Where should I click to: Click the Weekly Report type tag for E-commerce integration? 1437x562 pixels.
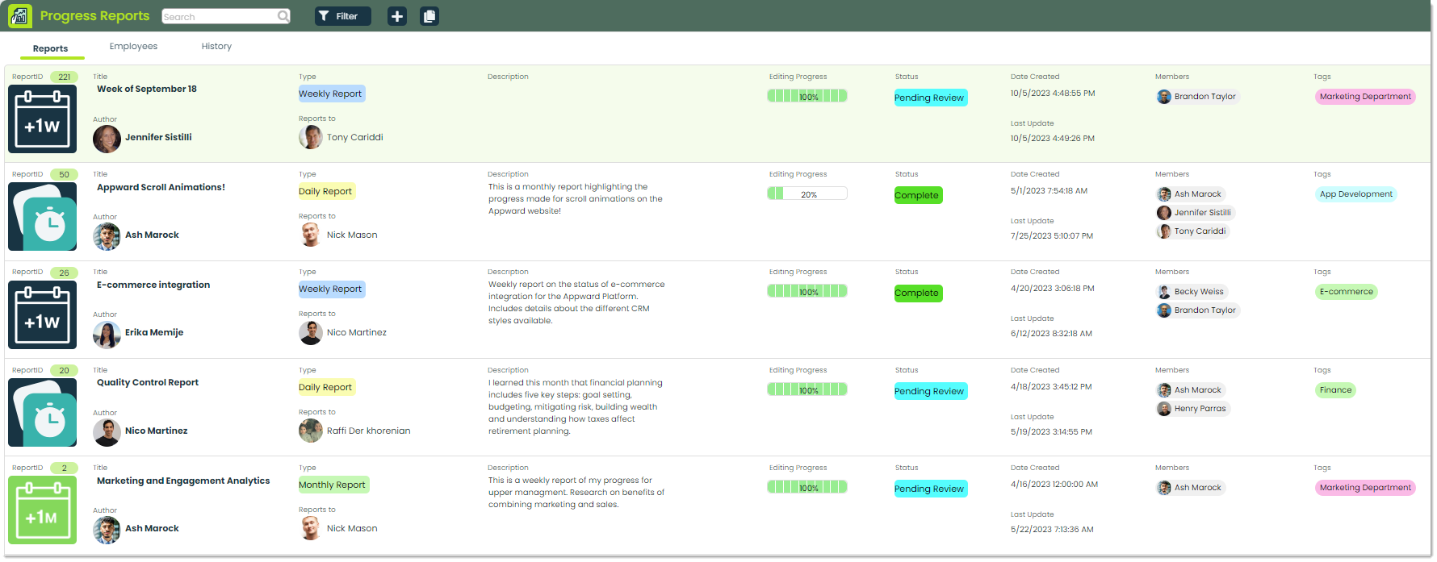tap(332, 289)
